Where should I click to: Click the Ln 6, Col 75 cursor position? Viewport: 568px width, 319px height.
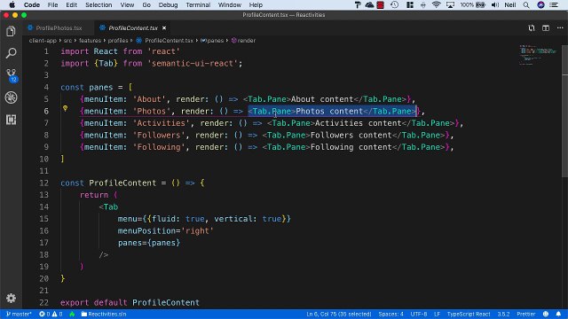point(339,314)
